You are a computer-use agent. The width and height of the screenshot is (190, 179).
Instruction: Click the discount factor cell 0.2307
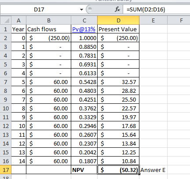[84, 143]
